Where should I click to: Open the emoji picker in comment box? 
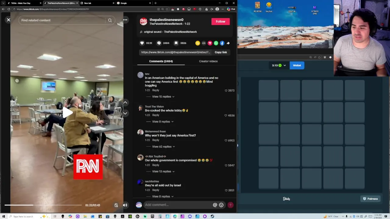click(x=221, y=205)
